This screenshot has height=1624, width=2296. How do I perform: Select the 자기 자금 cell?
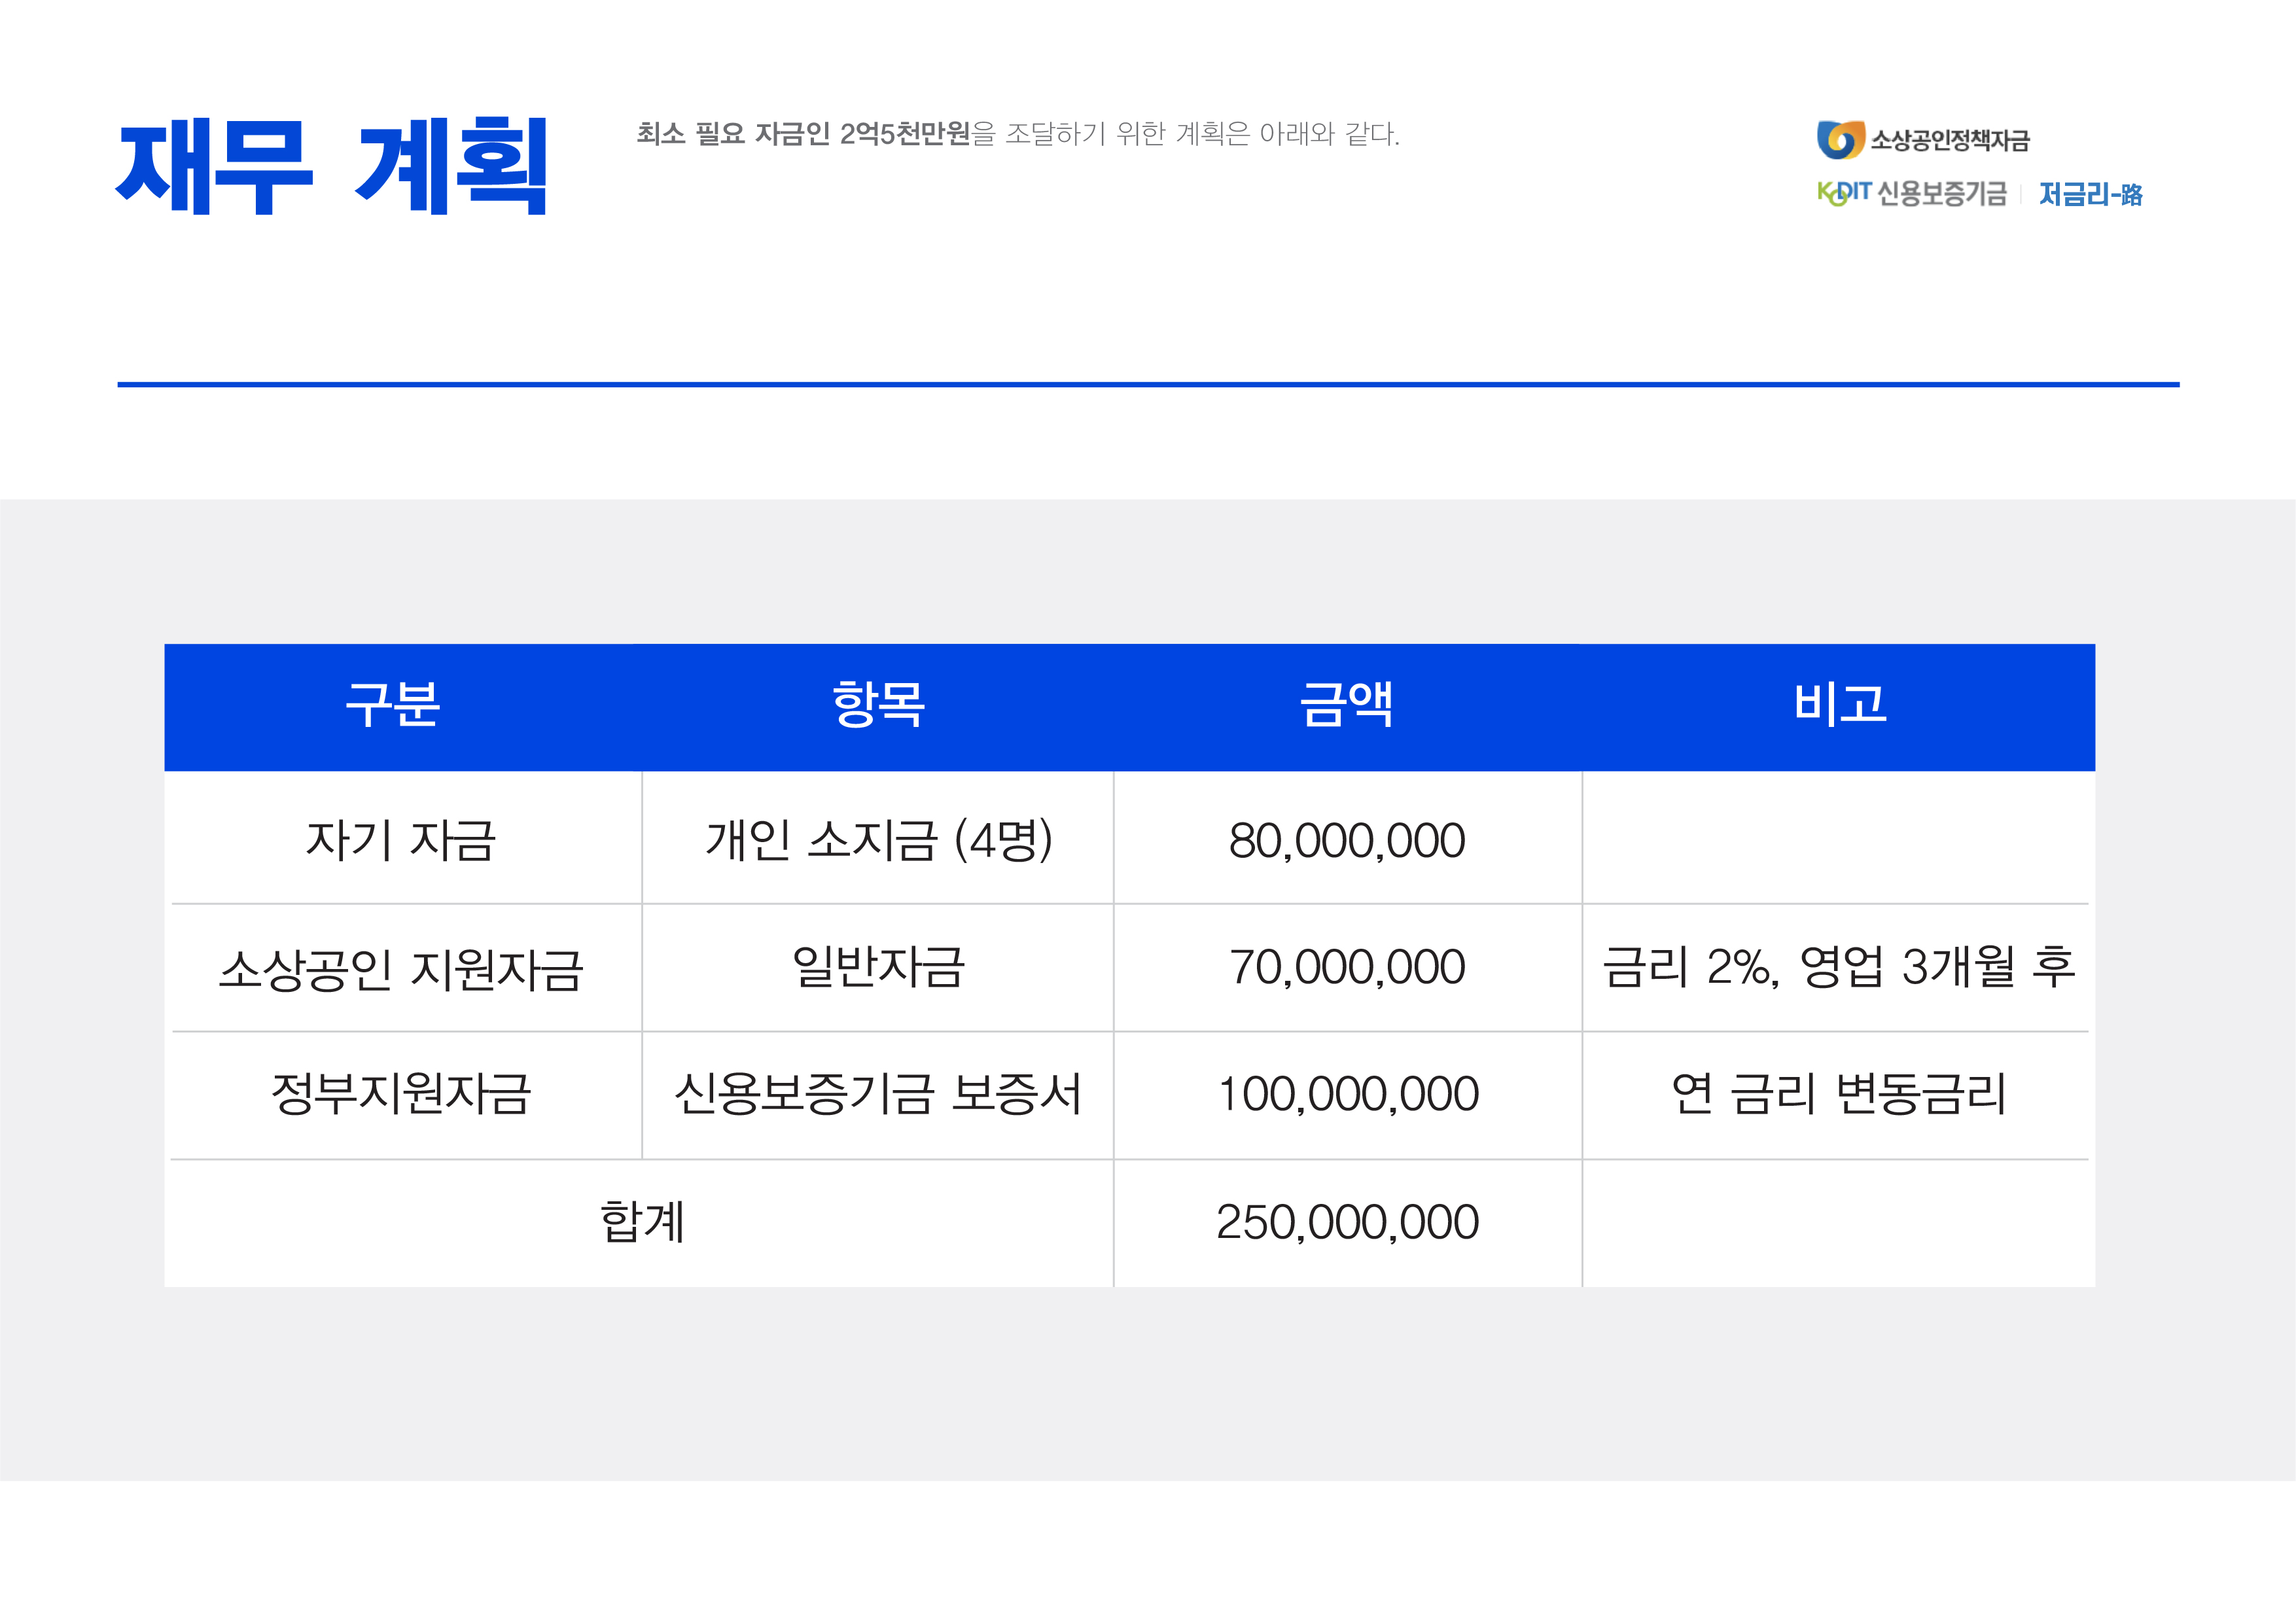pyautogui.click(x=401, y=840)
